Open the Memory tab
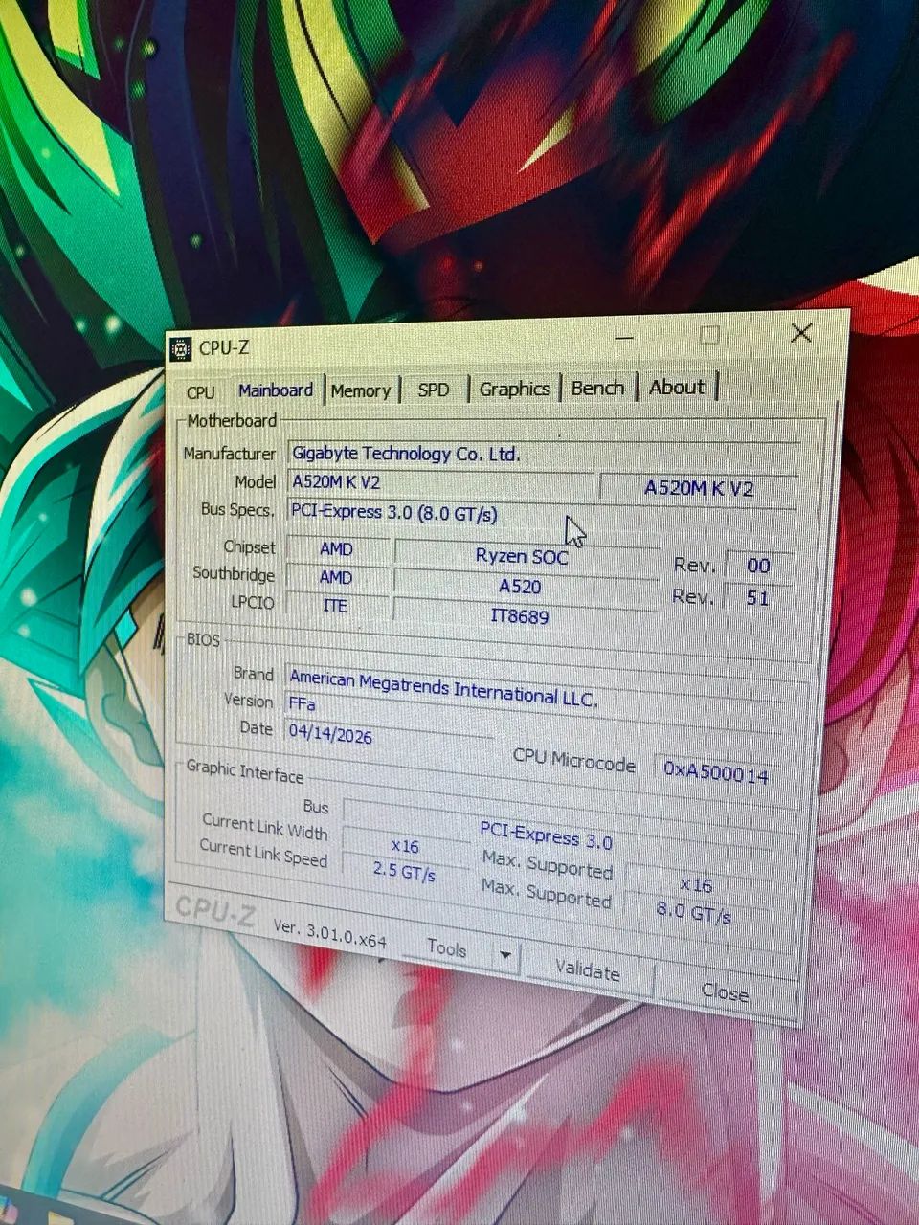 [x=360, y=390]
